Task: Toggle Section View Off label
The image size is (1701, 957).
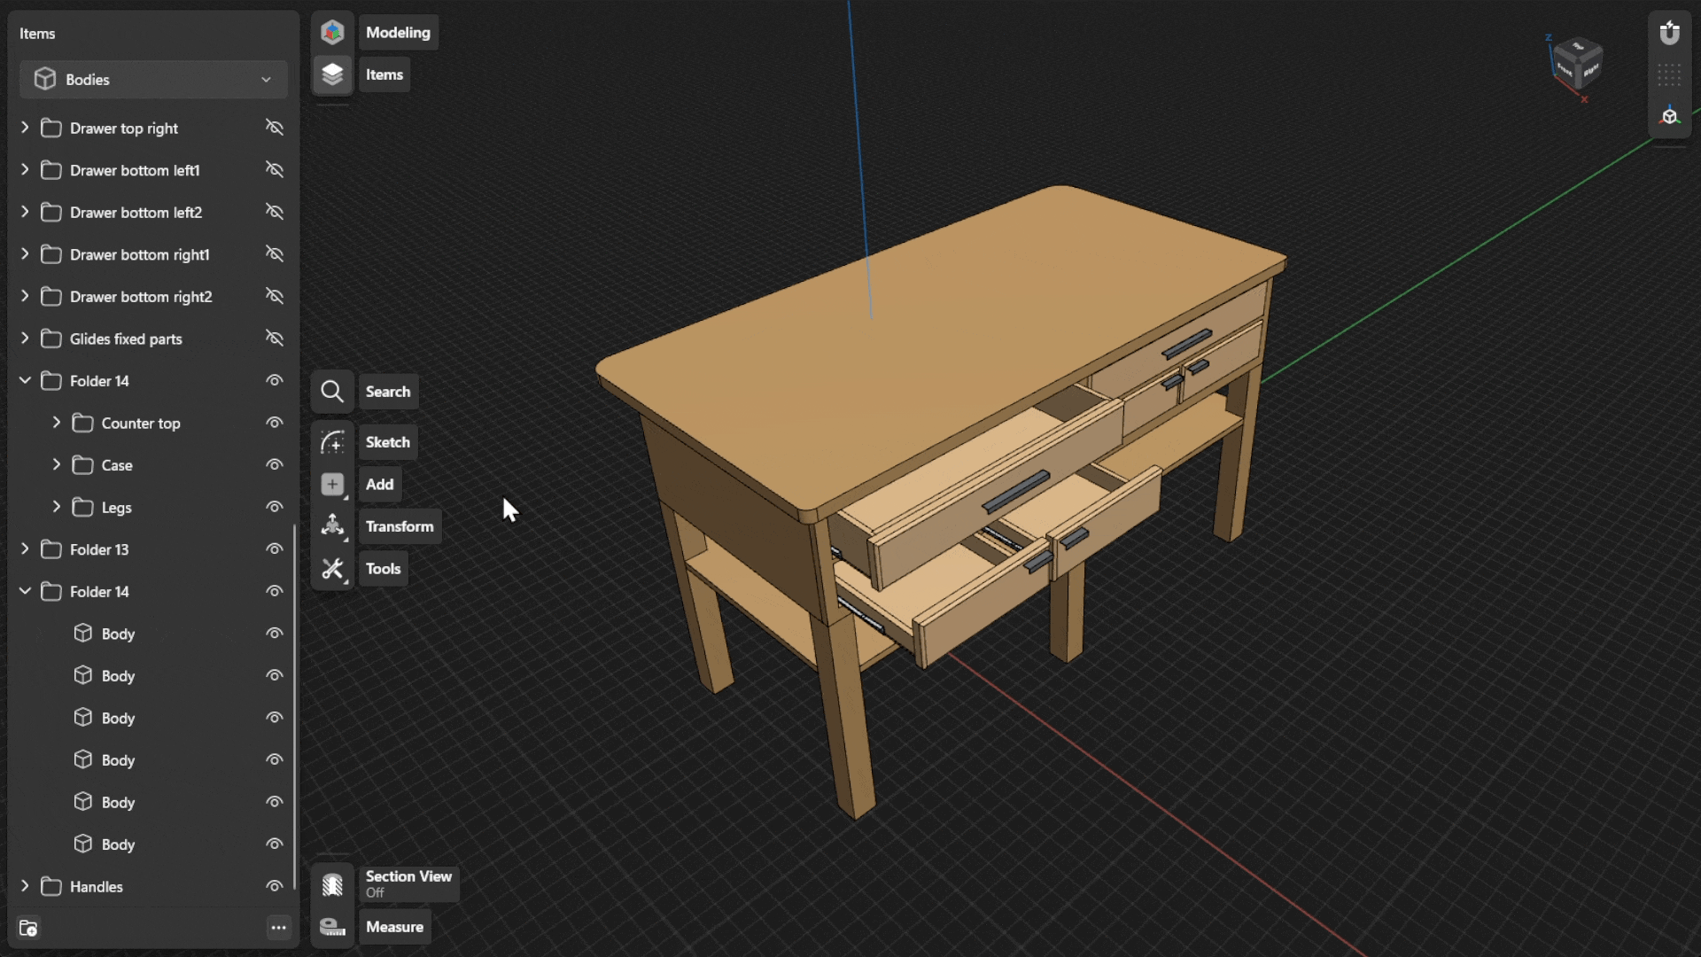Action: tap(408, 884)
